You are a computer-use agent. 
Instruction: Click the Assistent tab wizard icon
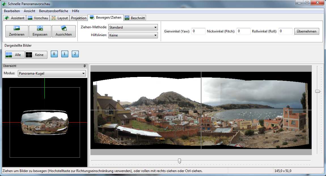pyautogui.click(x=7, y=18)
